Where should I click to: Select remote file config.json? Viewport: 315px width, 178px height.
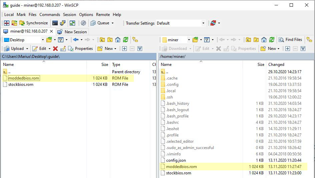tap(176, 160)
